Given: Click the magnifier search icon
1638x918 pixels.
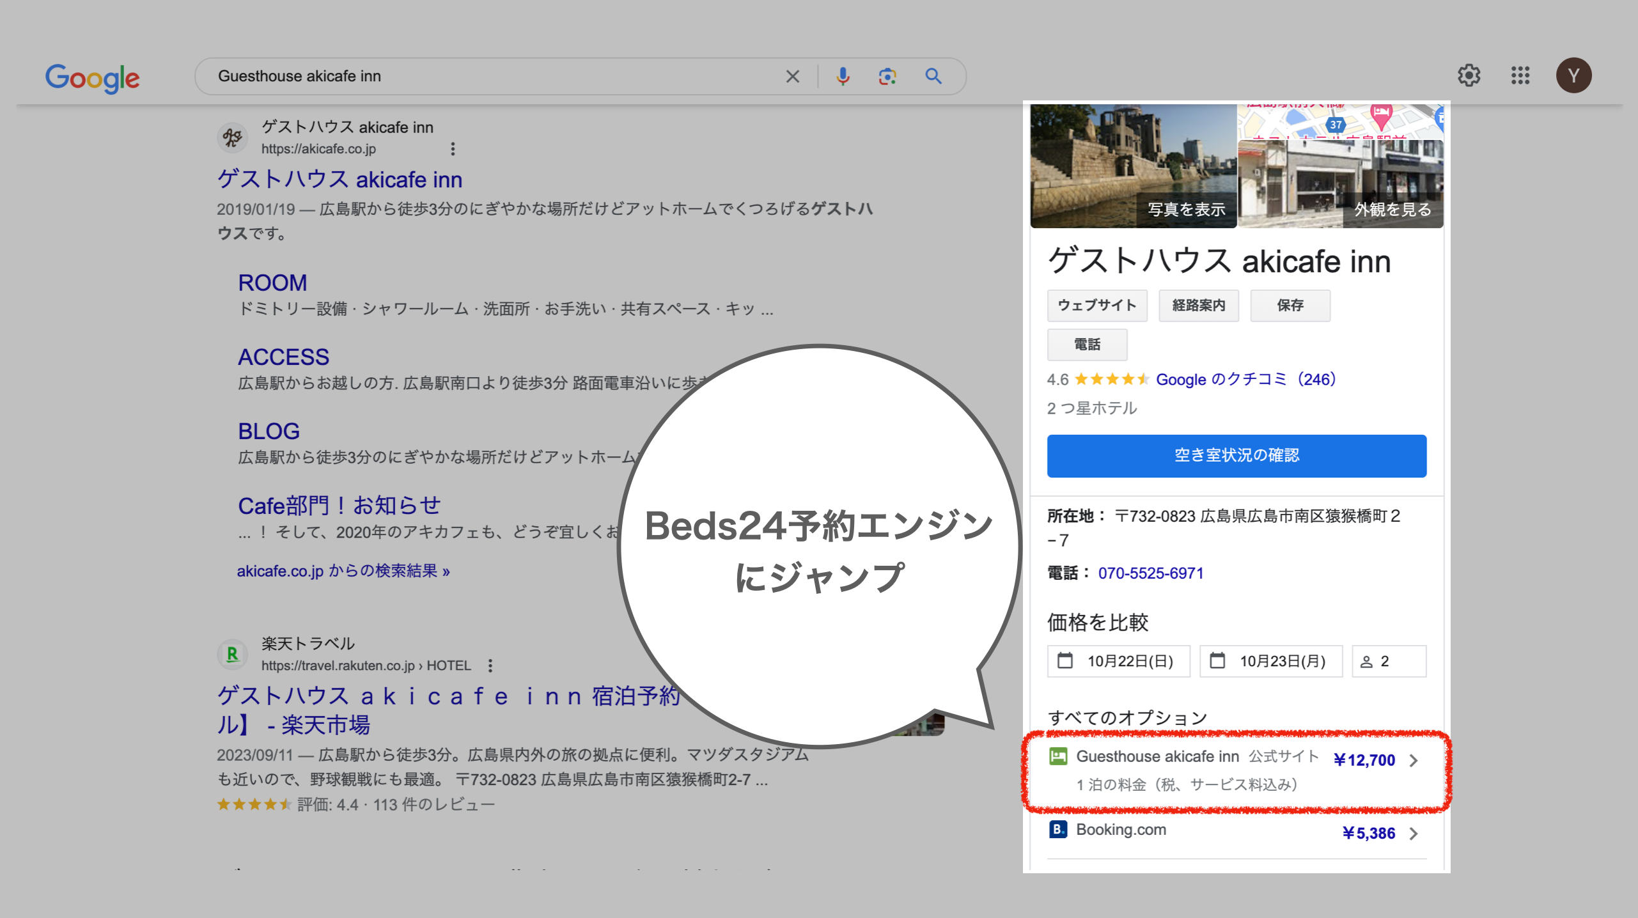Looking at the screenshot, I should coord(933,77).
